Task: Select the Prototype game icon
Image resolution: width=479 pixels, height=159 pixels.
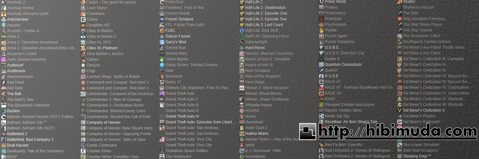Action: [321, 19]
